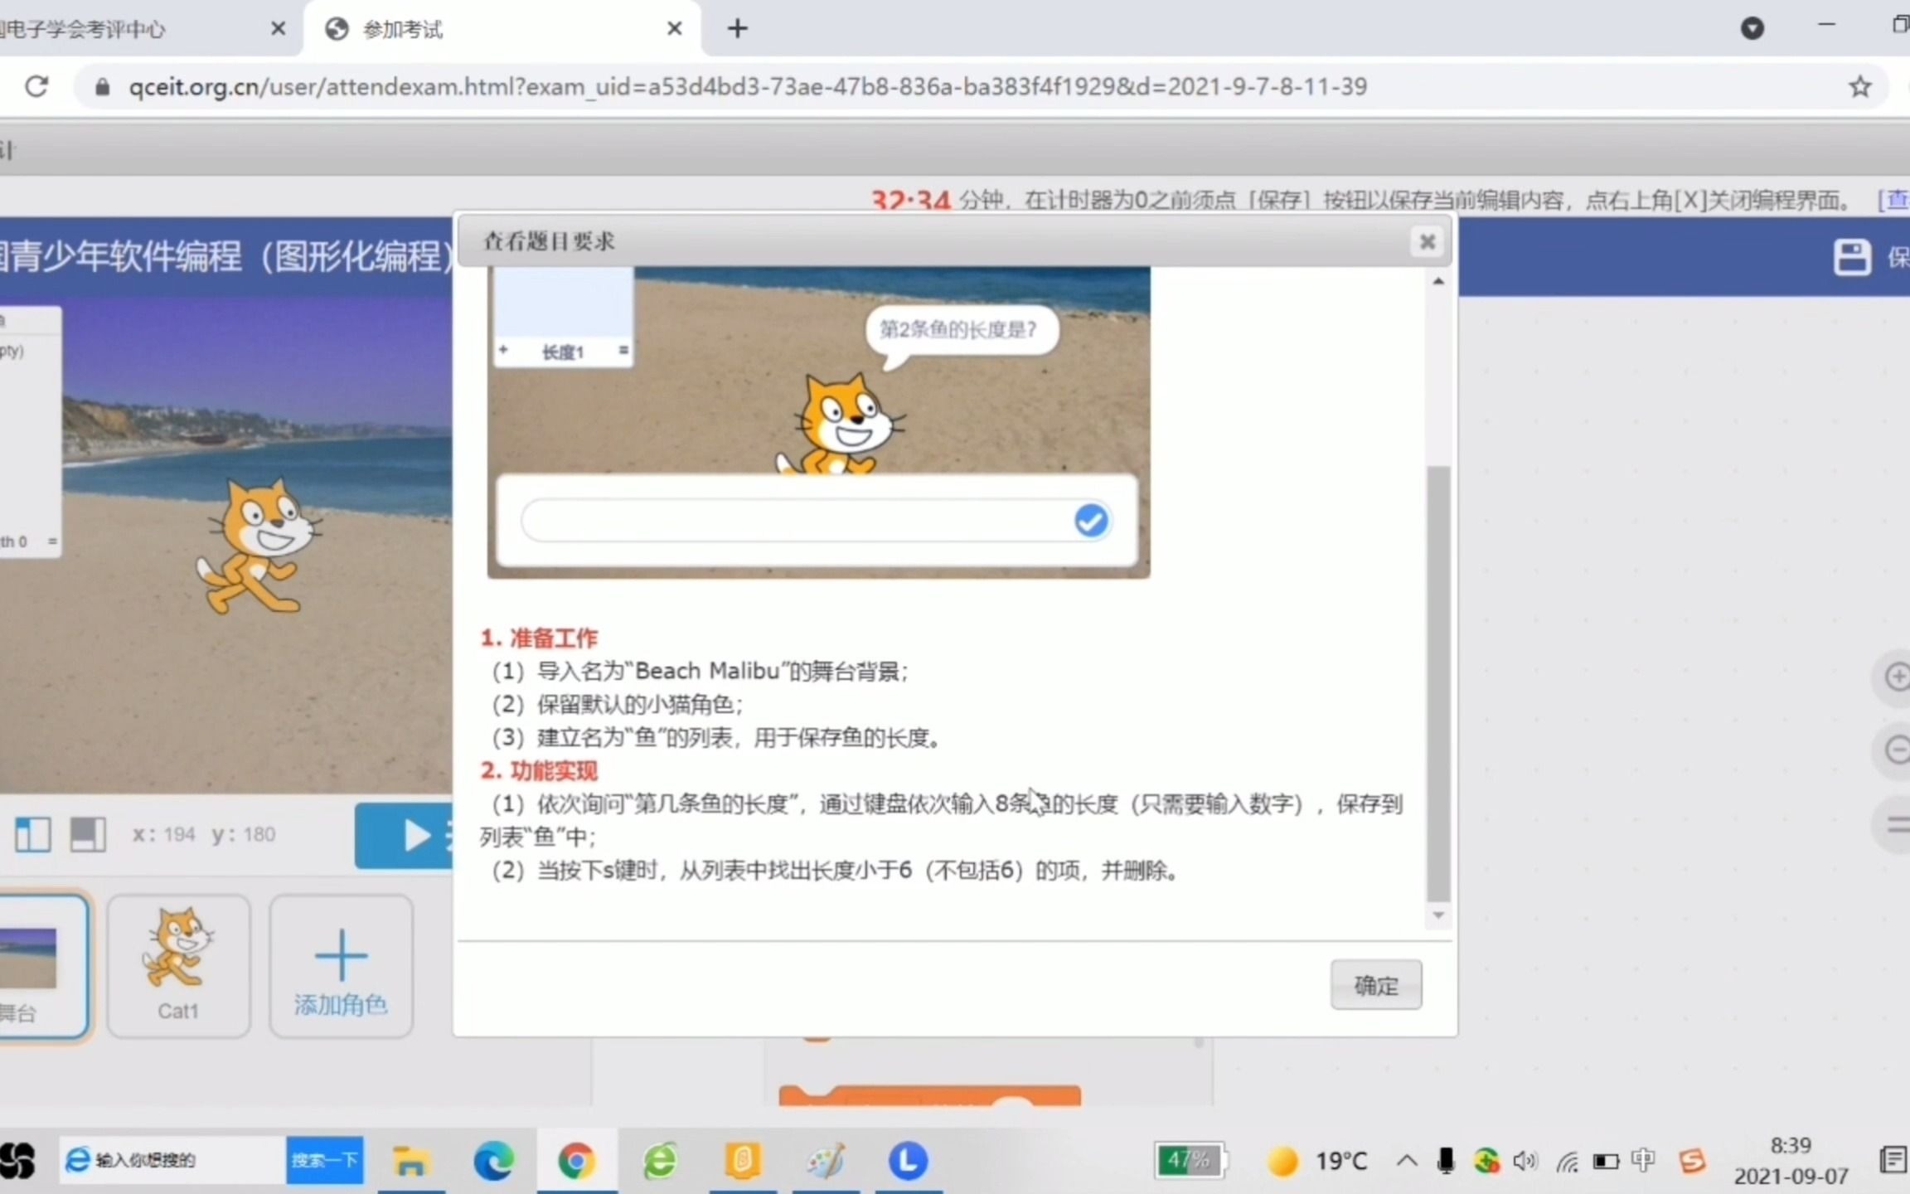
Task: Click the blue checkmark to submit the answer
Action: [x=1090, y=521]
